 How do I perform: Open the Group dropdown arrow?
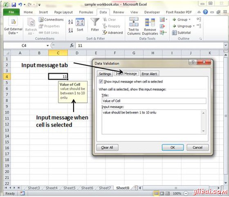pyautogui.click(x=190, y=19)
